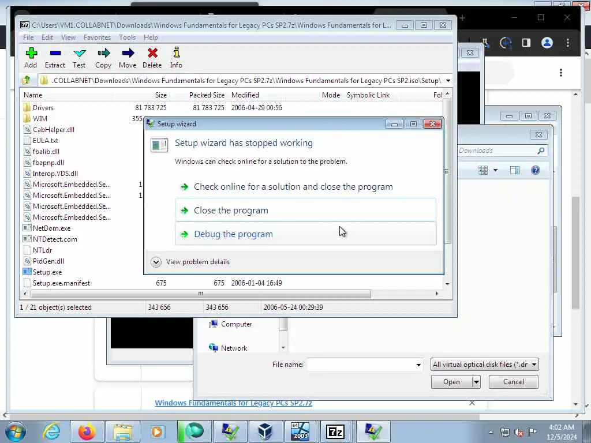Open Windows Explorer from taskbar
This screenshot has width=591, height=443.
[x=123, y=431]
